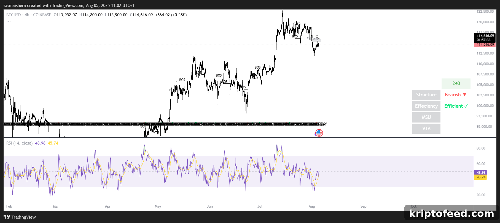
Task: Click the Jul label on the time axis
Action: point(260,206)
